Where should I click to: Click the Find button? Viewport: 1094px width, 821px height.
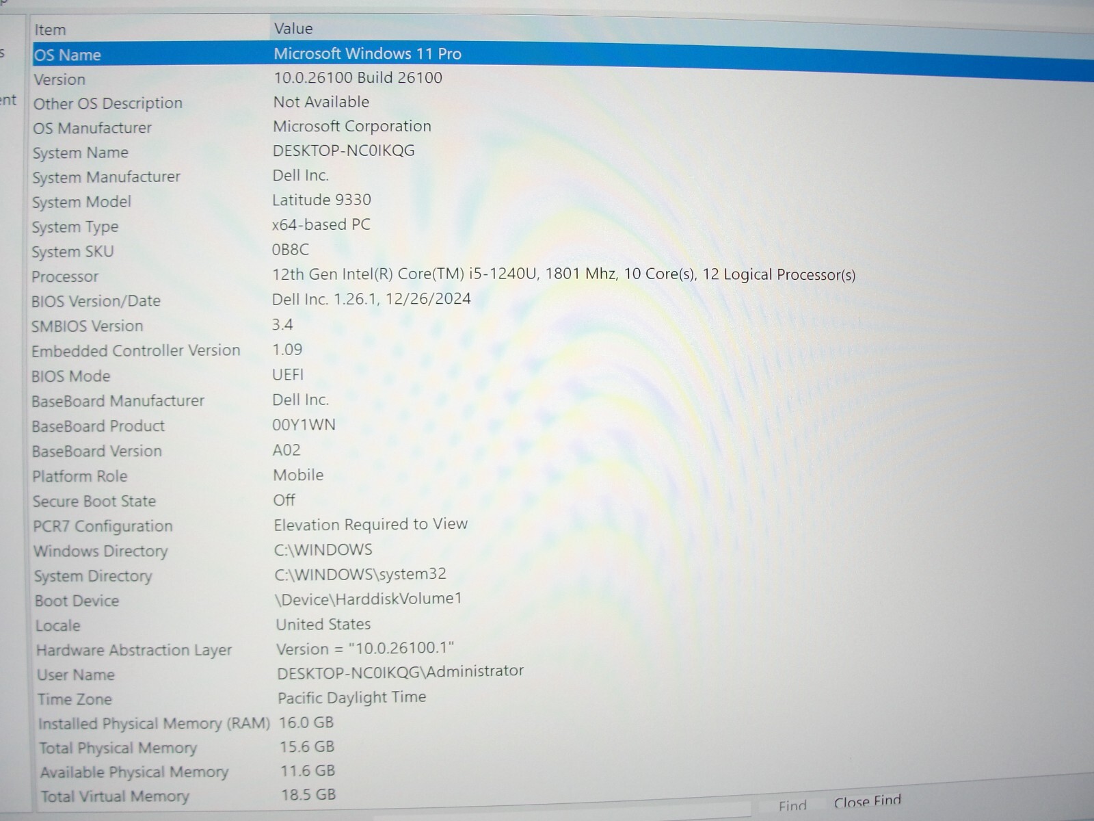coord(792,806)
